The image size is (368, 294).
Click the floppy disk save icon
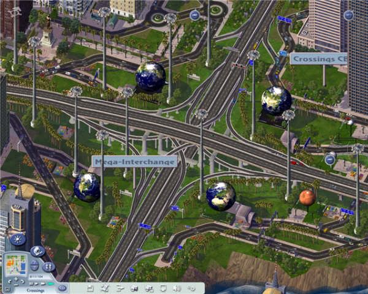coord(90,288)
